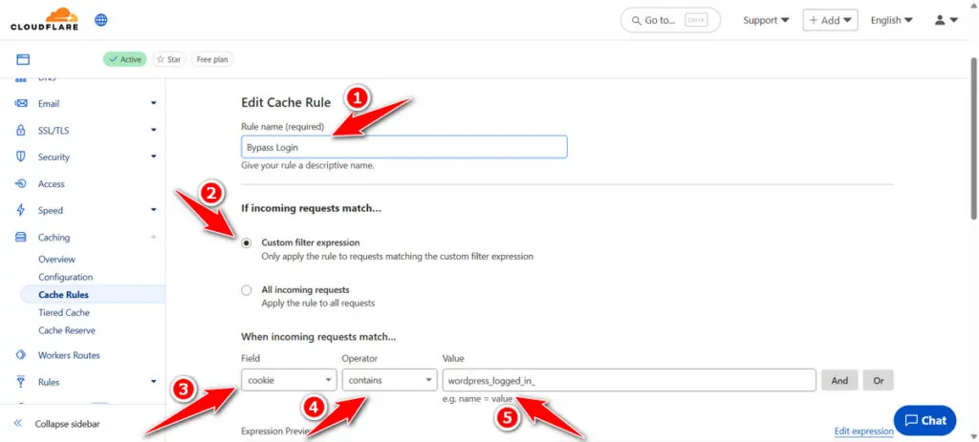
Task: Open the Cache Rules sidebar item
Action: 63,295
